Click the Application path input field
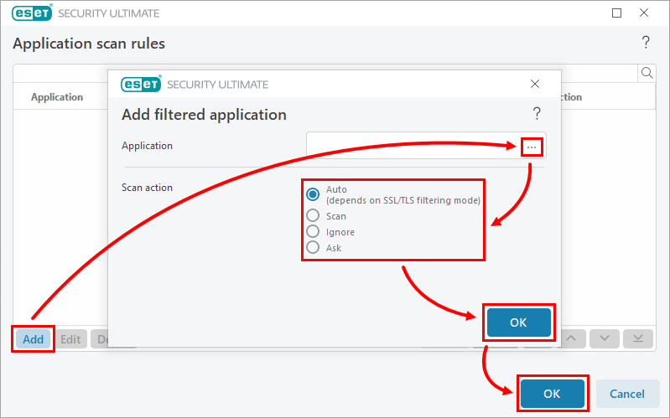Screen dimensions: 670x418 (413, 147)
